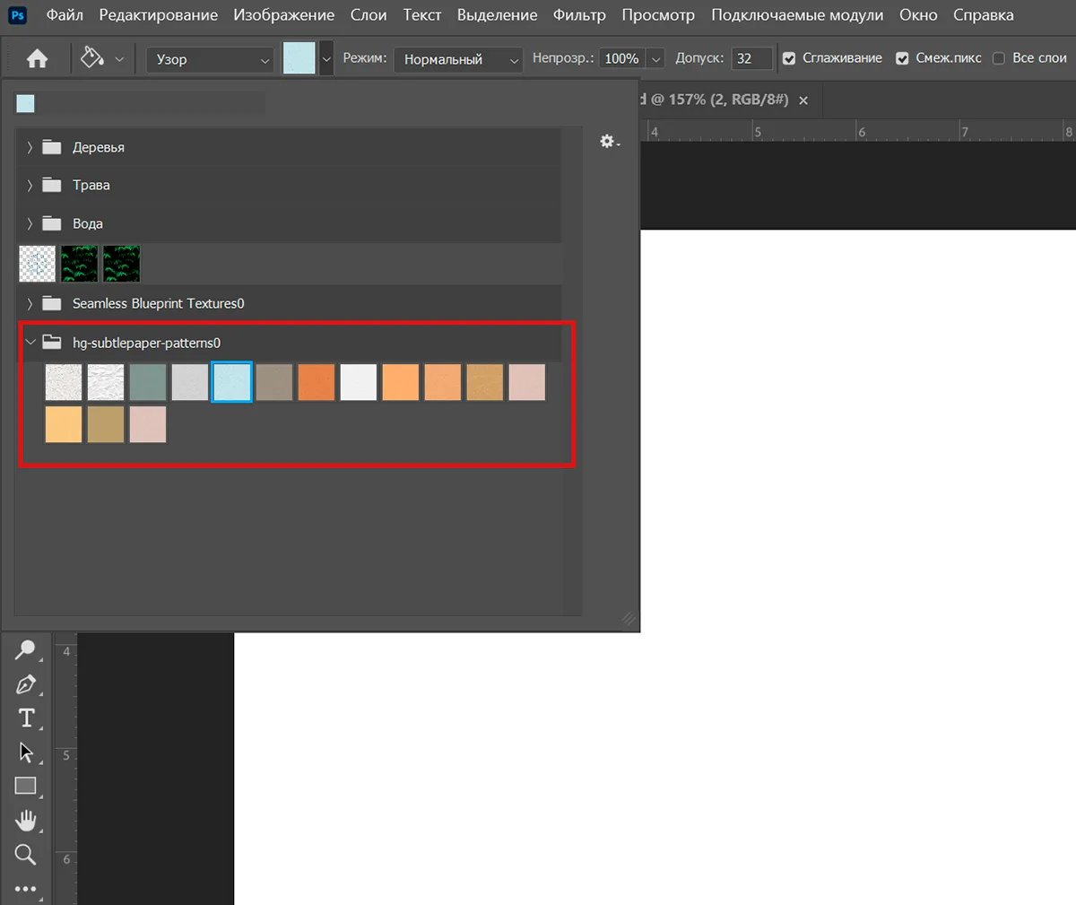1076x905 pixels.
Task: Toggle the Смеж.пикс checkbox
Action: 902,58
